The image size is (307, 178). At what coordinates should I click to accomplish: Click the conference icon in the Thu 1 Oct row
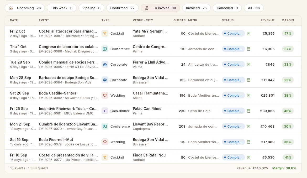point(105,49)
